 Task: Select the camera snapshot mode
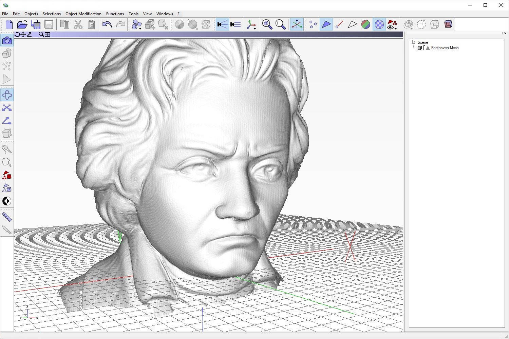(7, 41)
